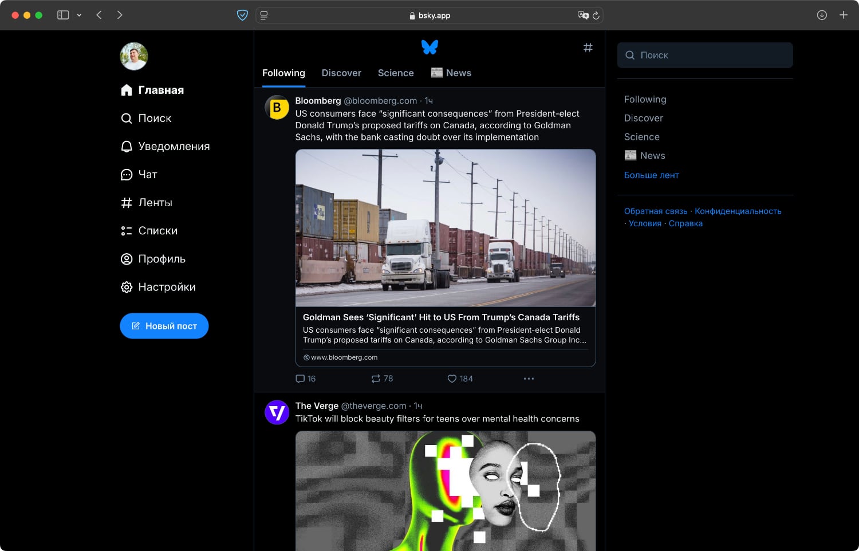
Task: Click the Safari privacy shield icon
Action: pyautogui.click(x=242, y=15)
